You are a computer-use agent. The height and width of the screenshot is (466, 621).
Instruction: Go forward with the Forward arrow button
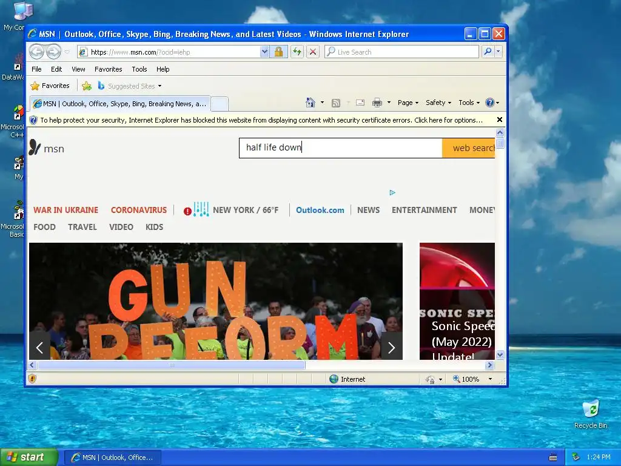click(54, 52)
